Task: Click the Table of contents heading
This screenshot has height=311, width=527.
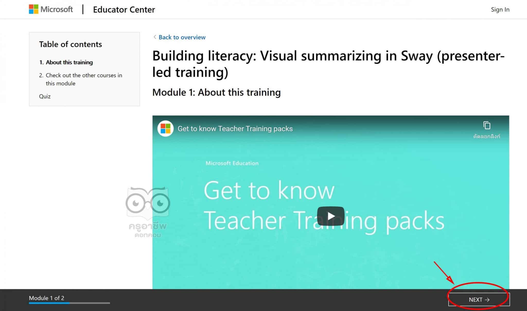Action: click(71, 44)
